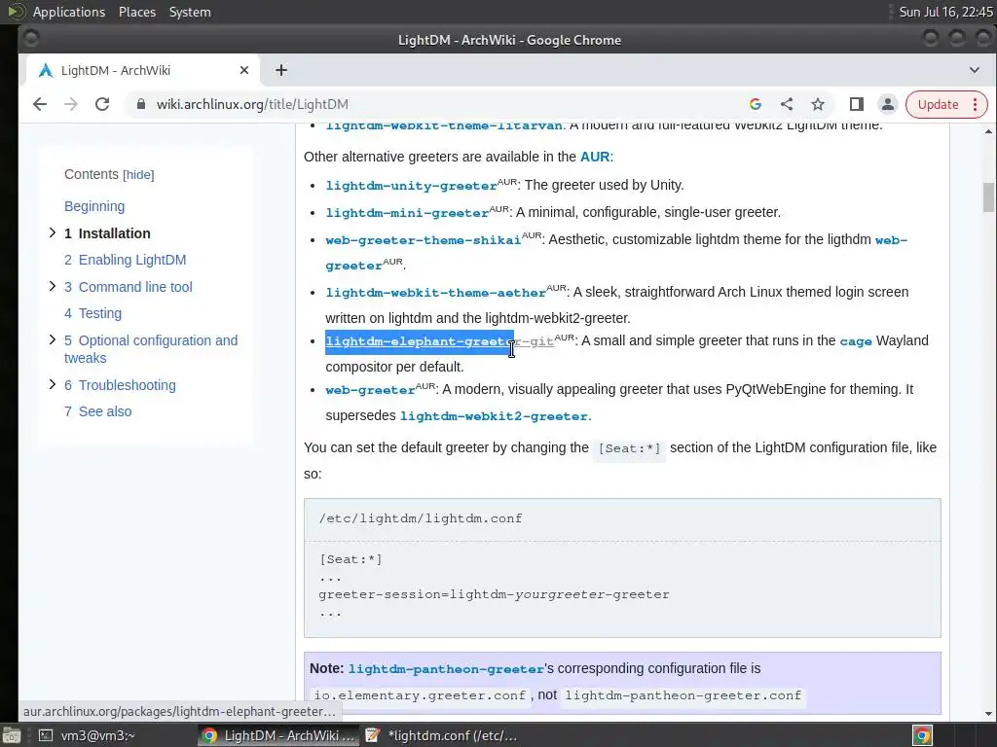Select the LightDM - ArchWiki browser tab
The height and width of the screenshot is (747, 997).
pyautogui.click(x=143, y=70)
